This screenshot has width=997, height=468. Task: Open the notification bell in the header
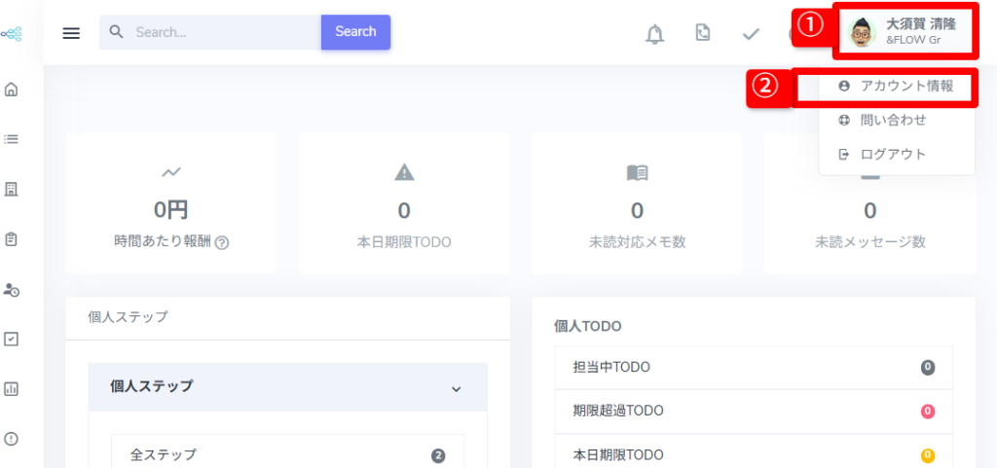(x=655, y=34)
